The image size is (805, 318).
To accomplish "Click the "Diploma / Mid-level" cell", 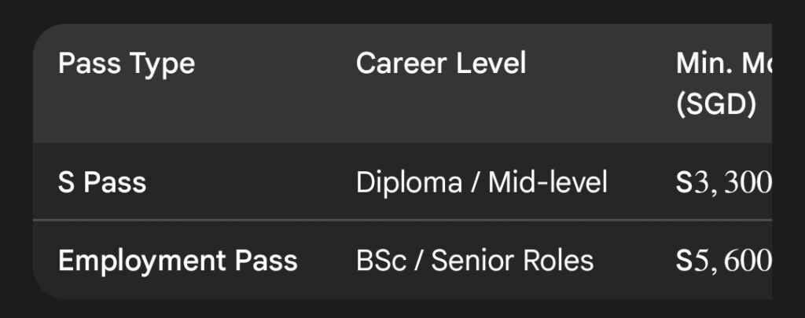I will point(482,183).
